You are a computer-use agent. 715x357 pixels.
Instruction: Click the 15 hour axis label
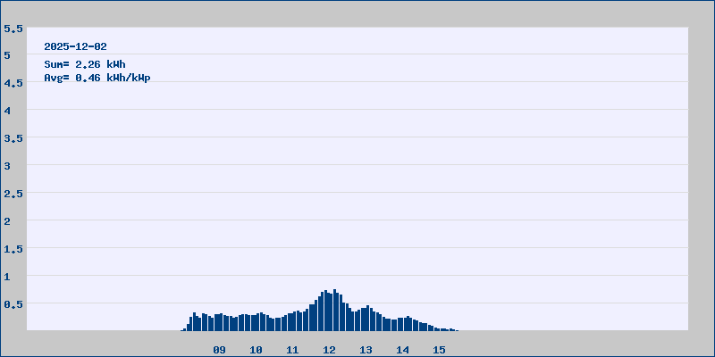(439, 350)
